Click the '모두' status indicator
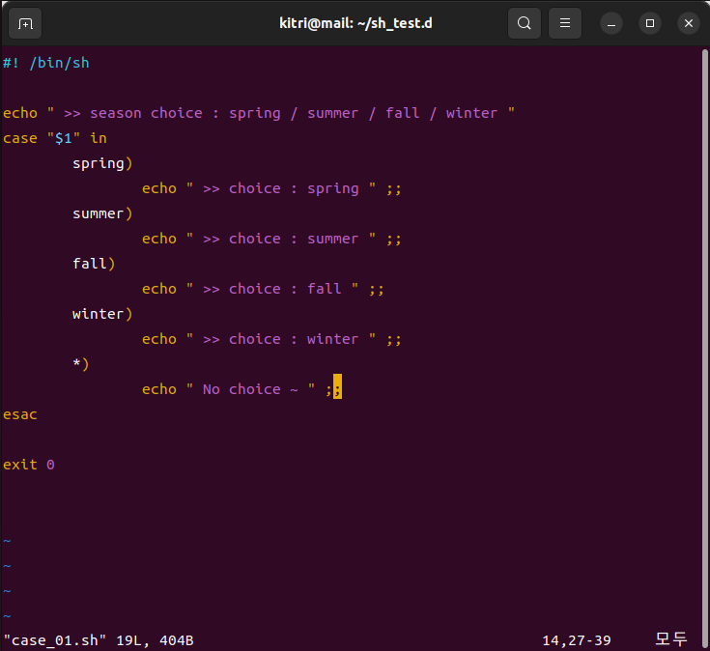This screenshot has width=710, height=651. tap(671, 638)
